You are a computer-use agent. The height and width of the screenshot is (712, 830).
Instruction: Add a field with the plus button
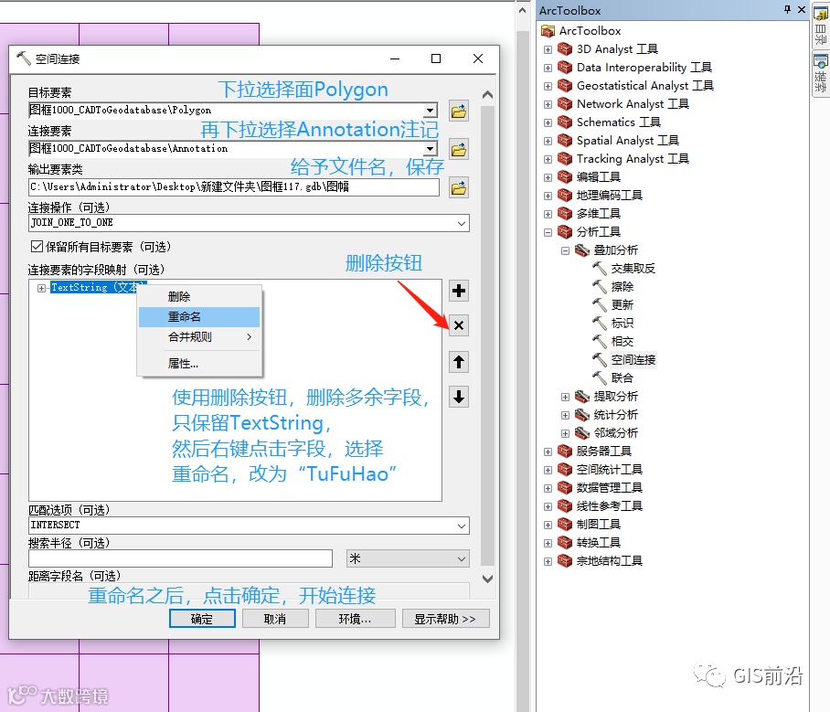(x=458, y=291)
